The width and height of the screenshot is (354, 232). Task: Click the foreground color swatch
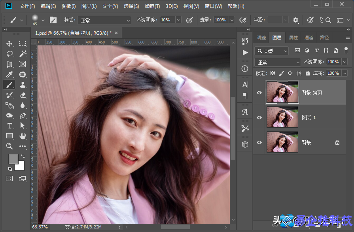[13, 159]
